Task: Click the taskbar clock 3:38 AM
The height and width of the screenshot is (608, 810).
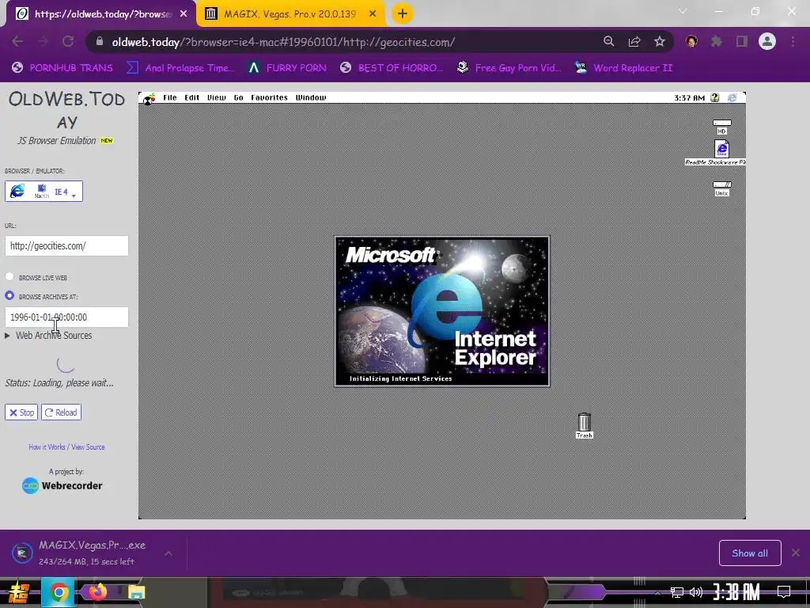Action: tap(736, 592)
